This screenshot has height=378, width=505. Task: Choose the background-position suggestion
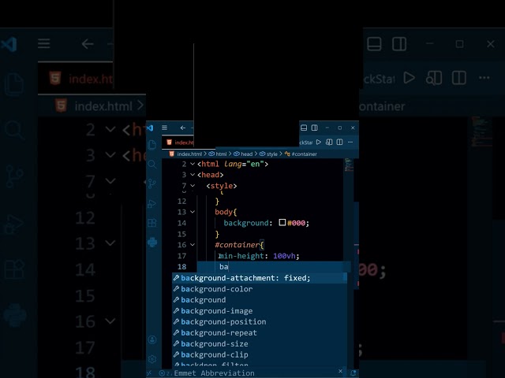[x=260, y=322]
